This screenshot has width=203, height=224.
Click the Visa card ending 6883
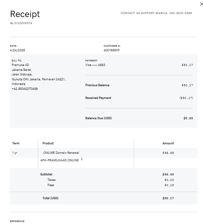(x=95, y=65)
